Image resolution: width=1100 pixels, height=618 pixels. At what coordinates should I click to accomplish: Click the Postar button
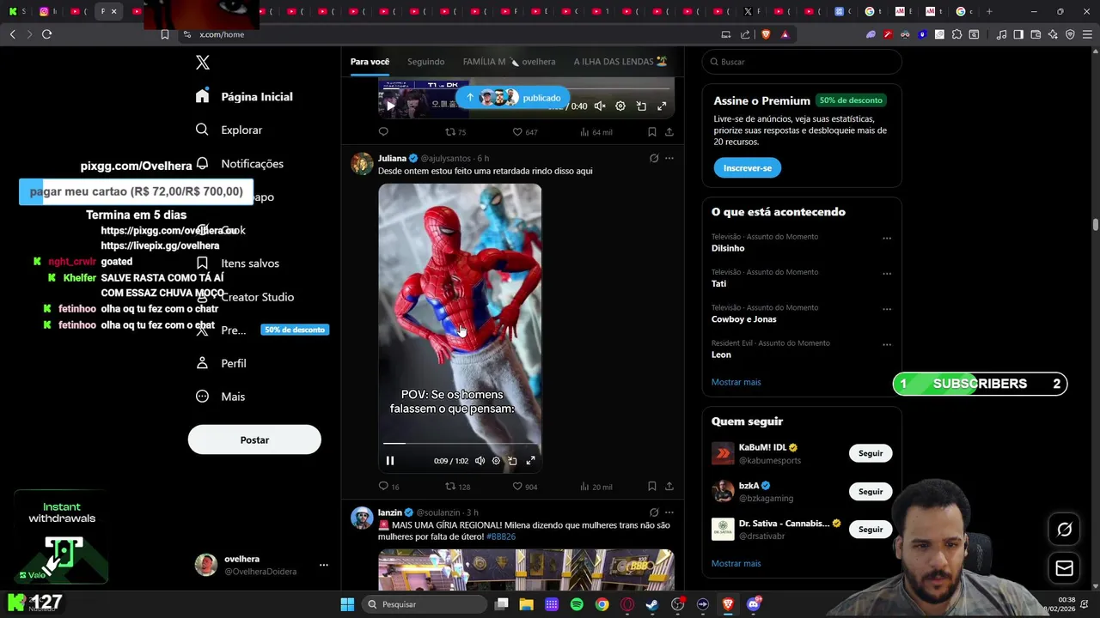click(x=254, y=439)
